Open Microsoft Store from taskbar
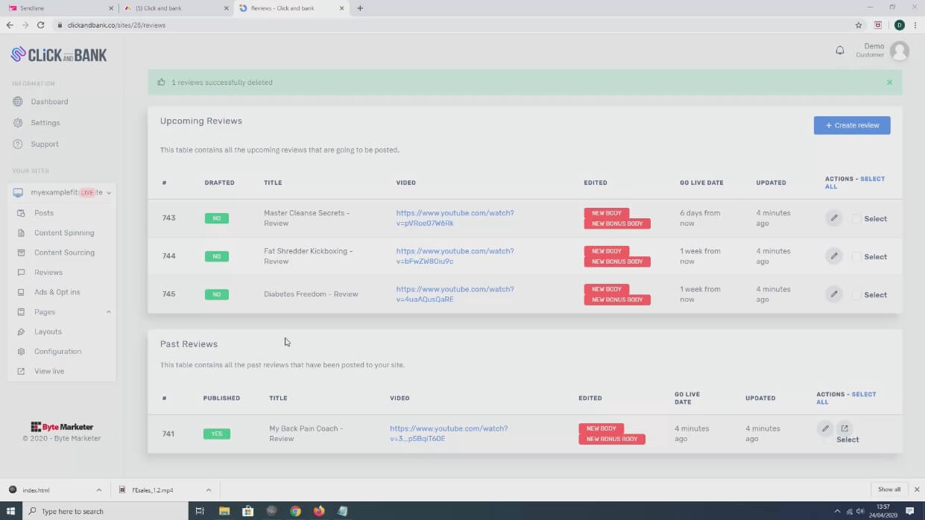 [248, 511]
